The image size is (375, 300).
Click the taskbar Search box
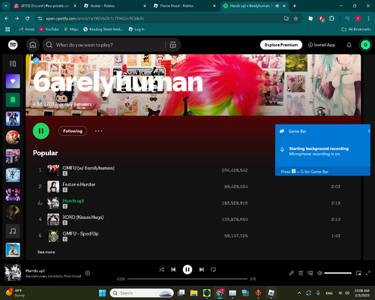coord(142,293)
